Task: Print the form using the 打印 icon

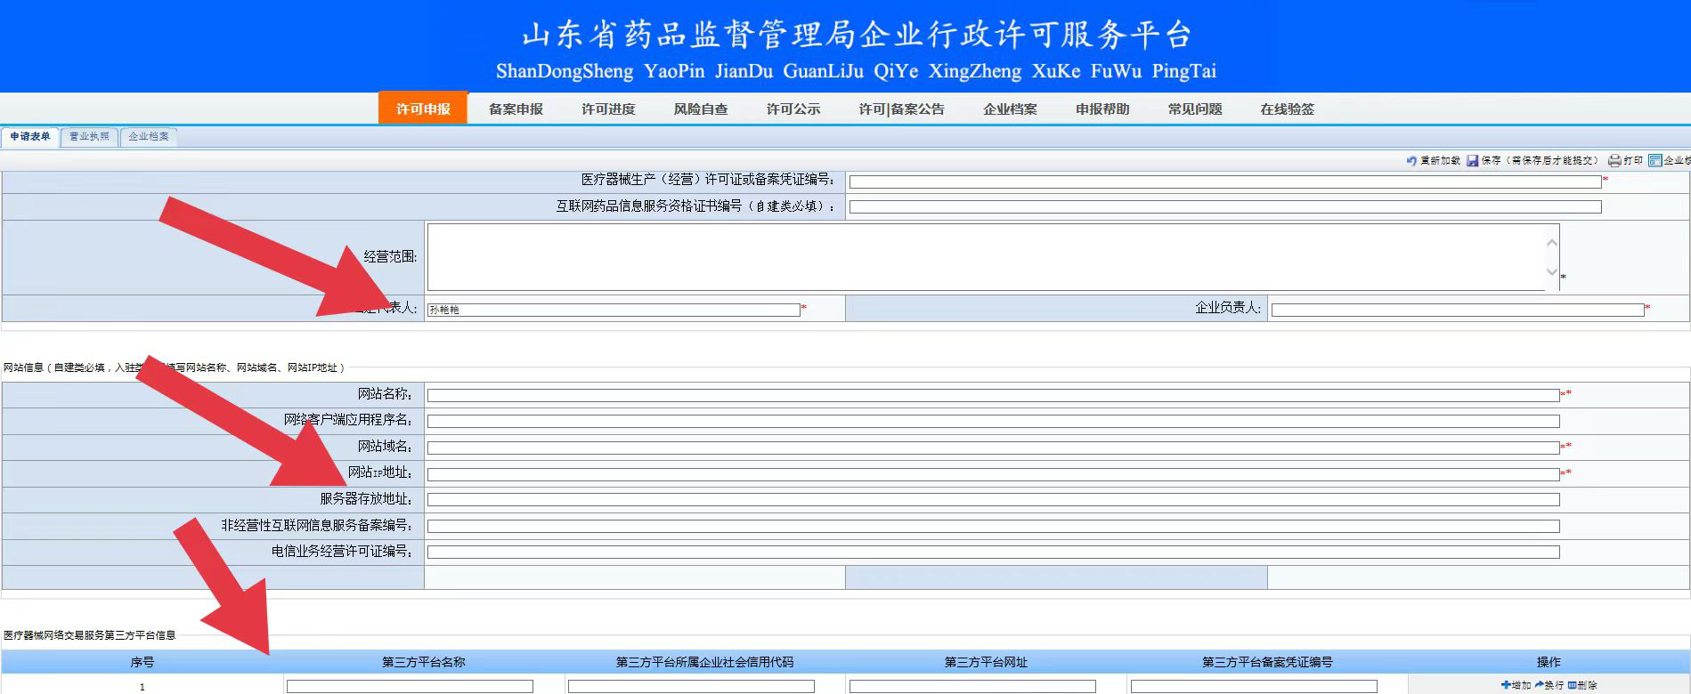Action: click(1614, 161)
